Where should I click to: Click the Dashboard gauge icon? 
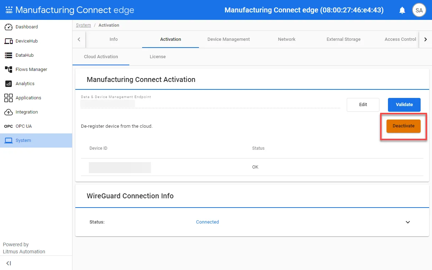click(9, 27)
